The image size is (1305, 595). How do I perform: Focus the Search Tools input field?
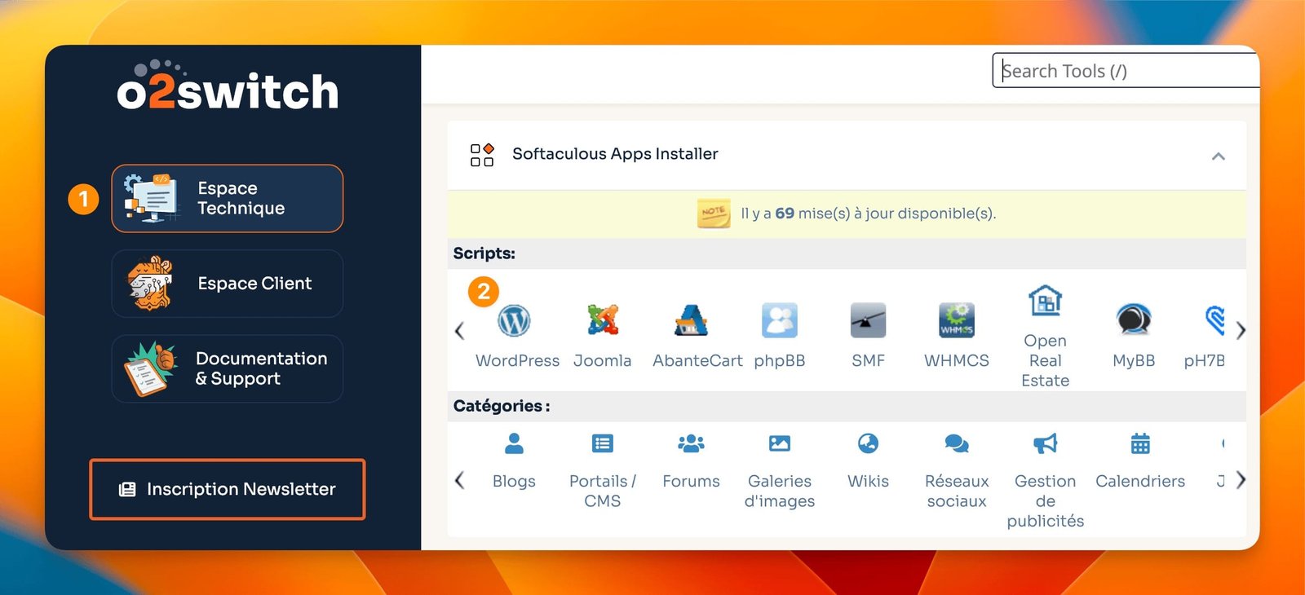click(1126, 71)
